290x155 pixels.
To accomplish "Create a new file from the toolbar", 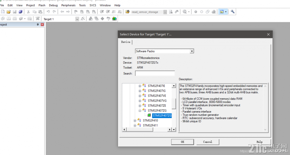I will [3, 12].
